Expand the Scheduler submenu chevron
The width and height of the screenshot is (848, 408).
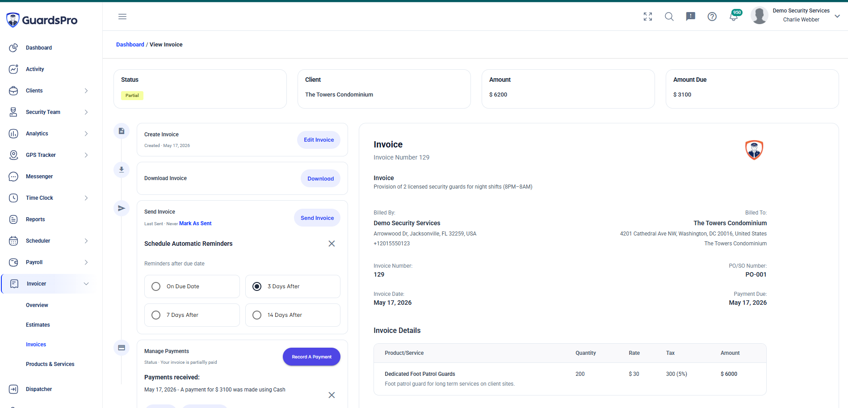tap(86, 241)
